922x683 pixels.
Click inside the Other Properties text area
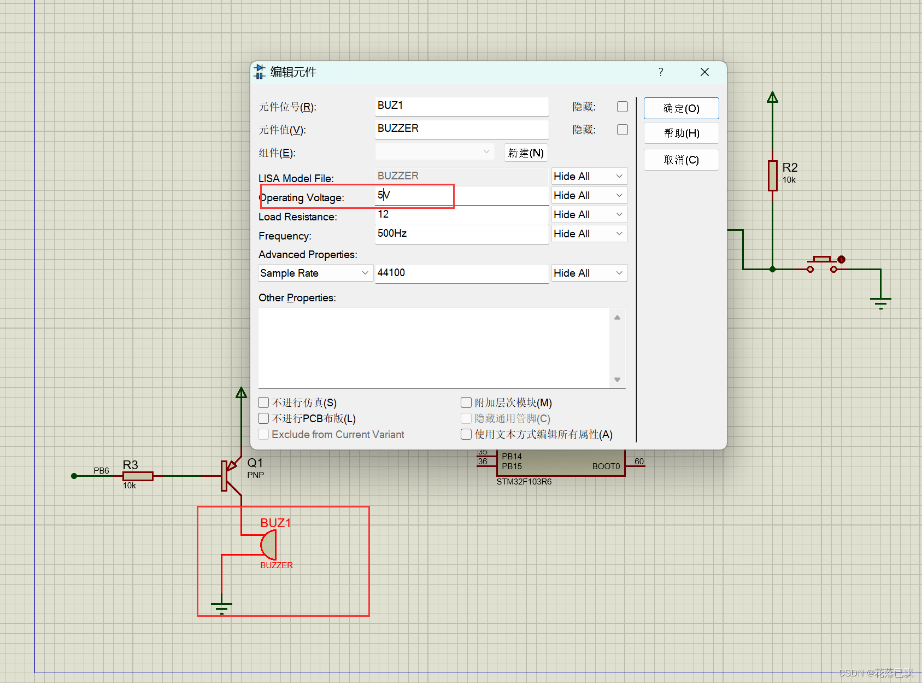[434, 348]
